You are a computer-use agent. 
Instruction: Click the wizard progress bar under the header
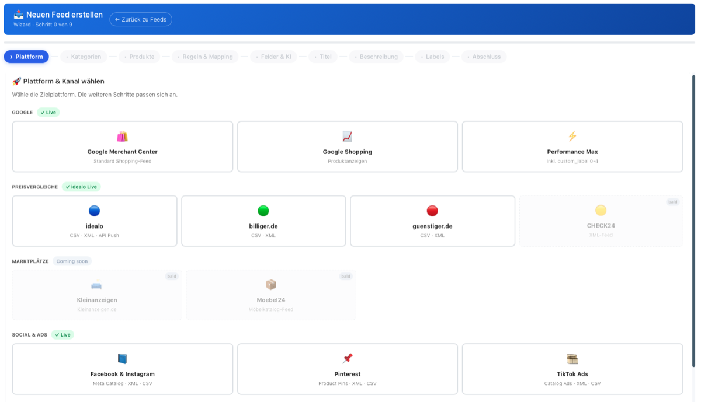(349, 43)
